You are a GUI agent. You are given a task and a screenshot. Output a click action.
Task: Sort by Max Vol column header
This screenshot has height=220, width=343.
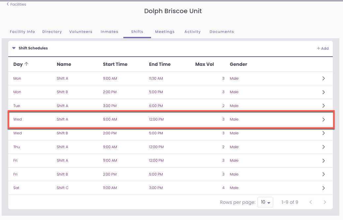tap(204, 64)
